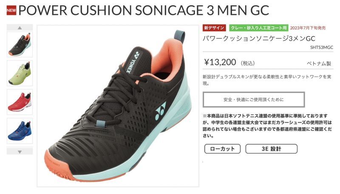This screenshot has height=194, width=340.
Task: Click the 2023年7月下旬発売 release date text
Action: click(308, 28)
